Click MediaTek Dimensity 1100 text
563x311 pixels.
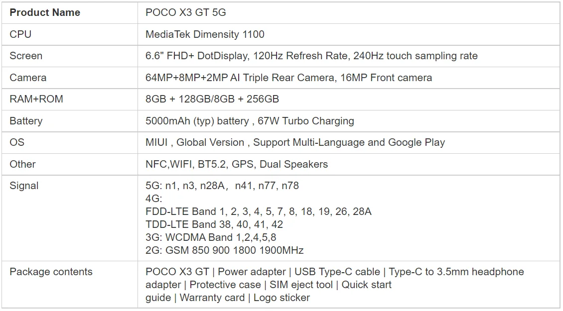click(x=205, y=34)
